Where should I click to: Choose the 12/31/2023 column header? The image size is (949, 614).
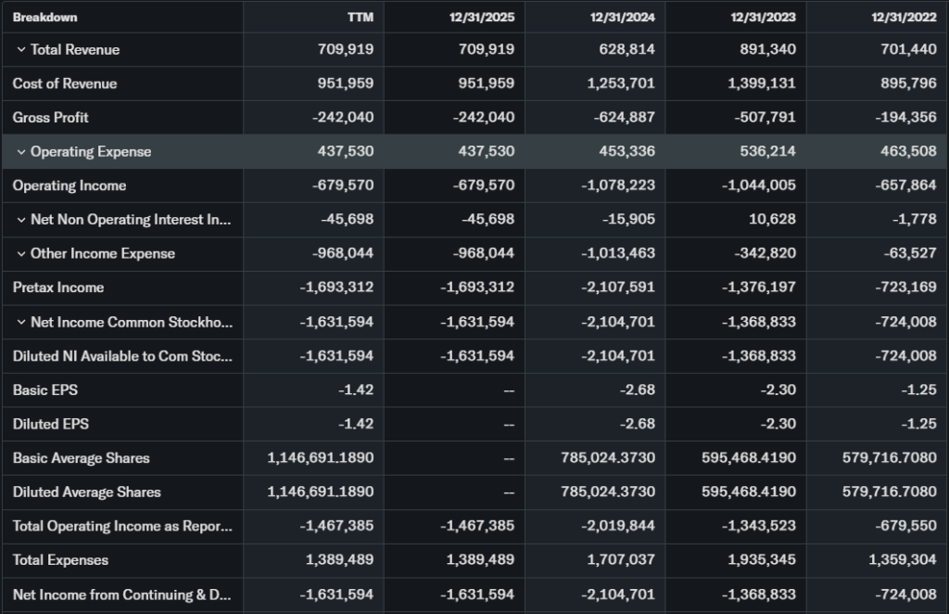[x=763, y=18]
